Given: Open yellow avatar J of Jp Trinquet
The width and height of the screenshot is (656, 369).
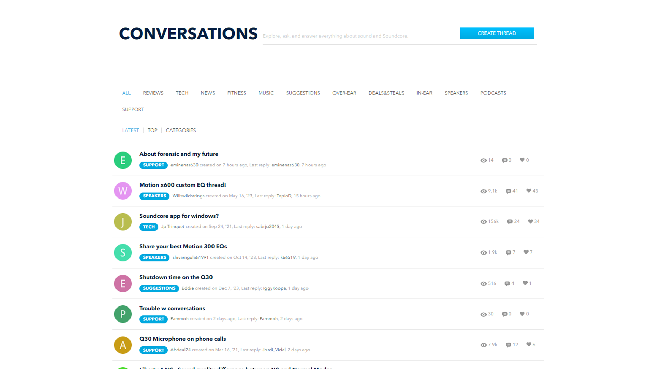Looking at the screenshot, I should click(x=123, y=221).
